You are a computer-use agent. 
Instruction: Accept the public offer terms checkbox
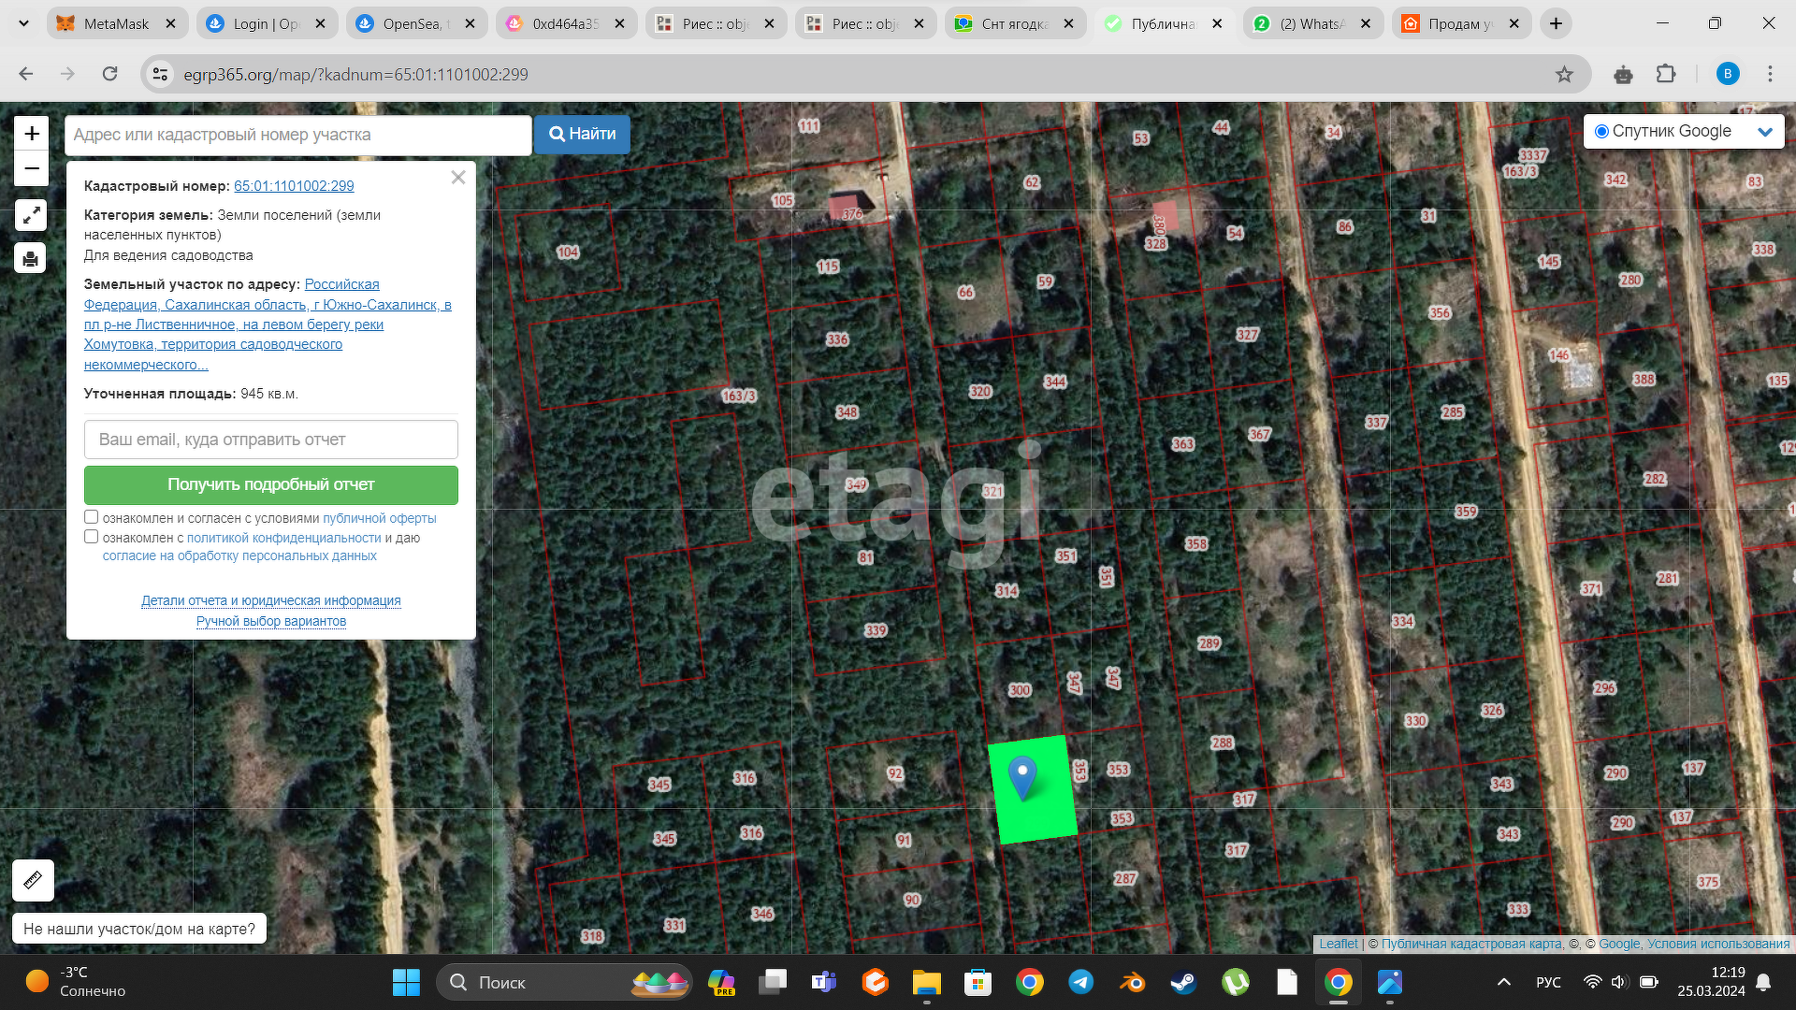tap(91, 517)
